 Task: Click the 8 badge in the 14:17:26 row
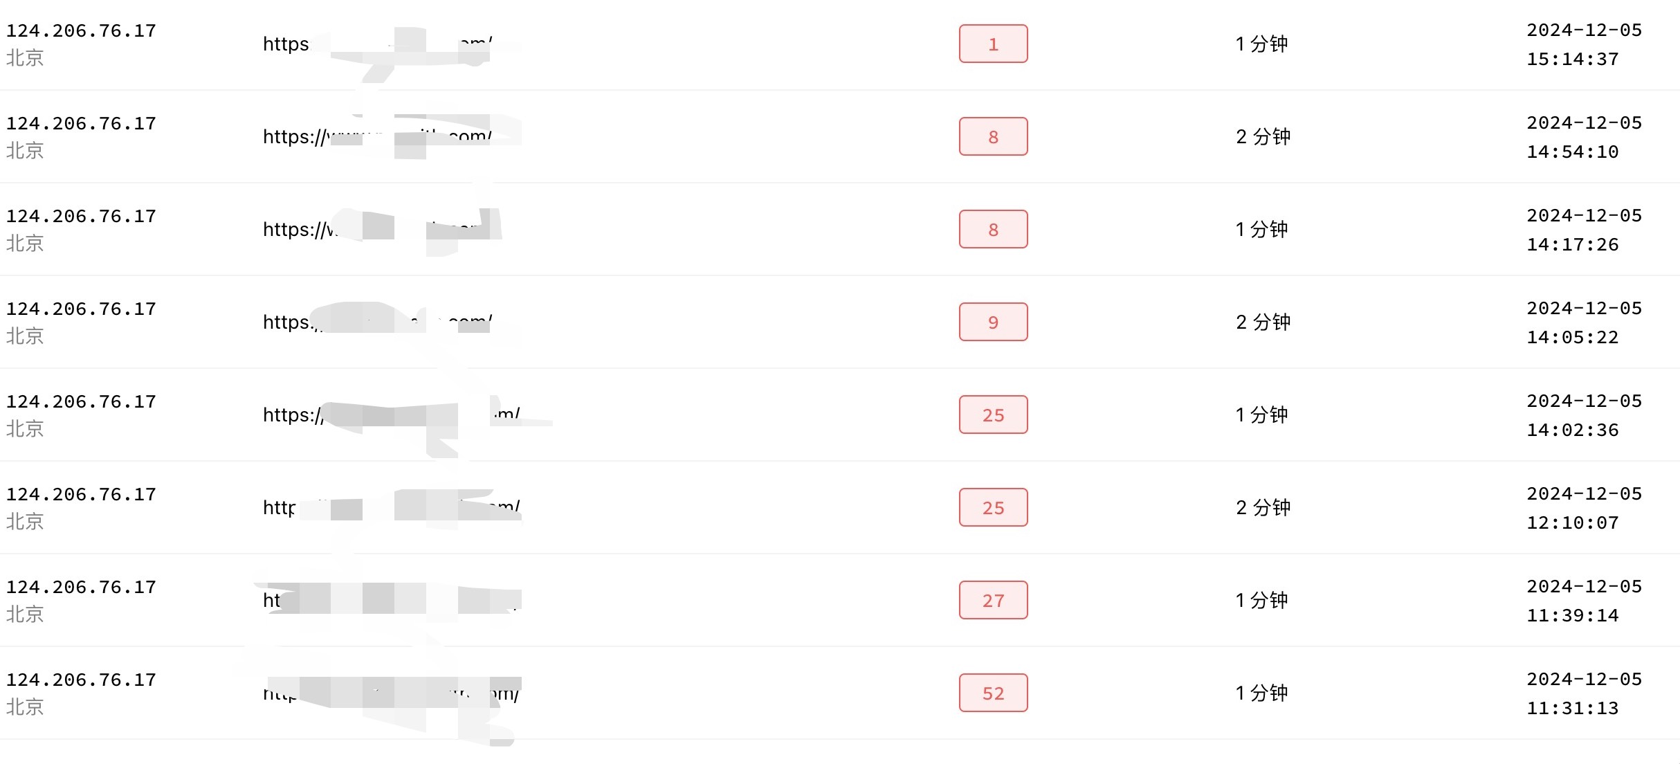pos(993,230)
